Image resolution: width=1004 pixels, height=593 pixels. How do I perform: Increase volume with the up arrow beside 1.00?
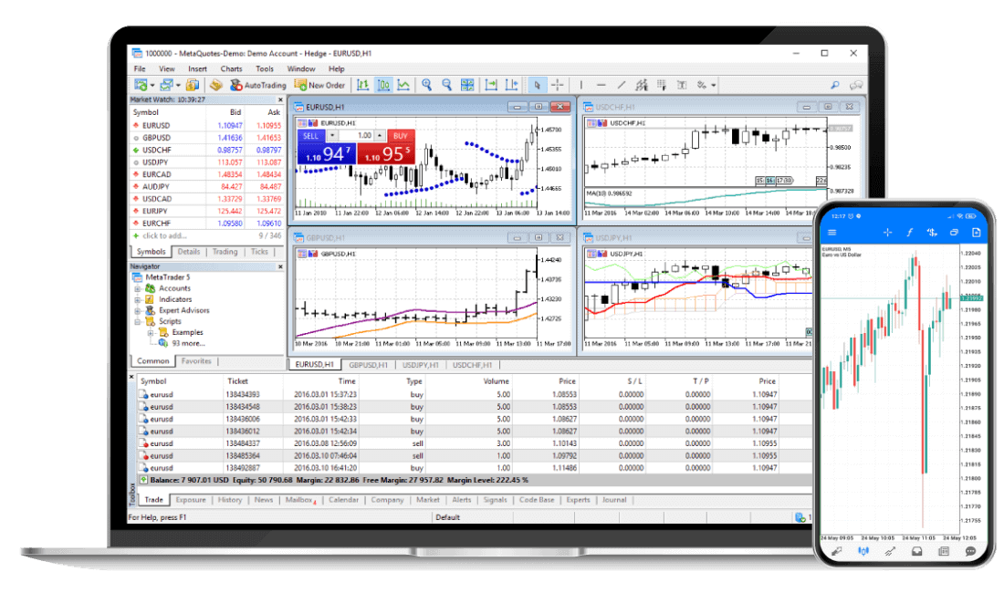point(380,136)
